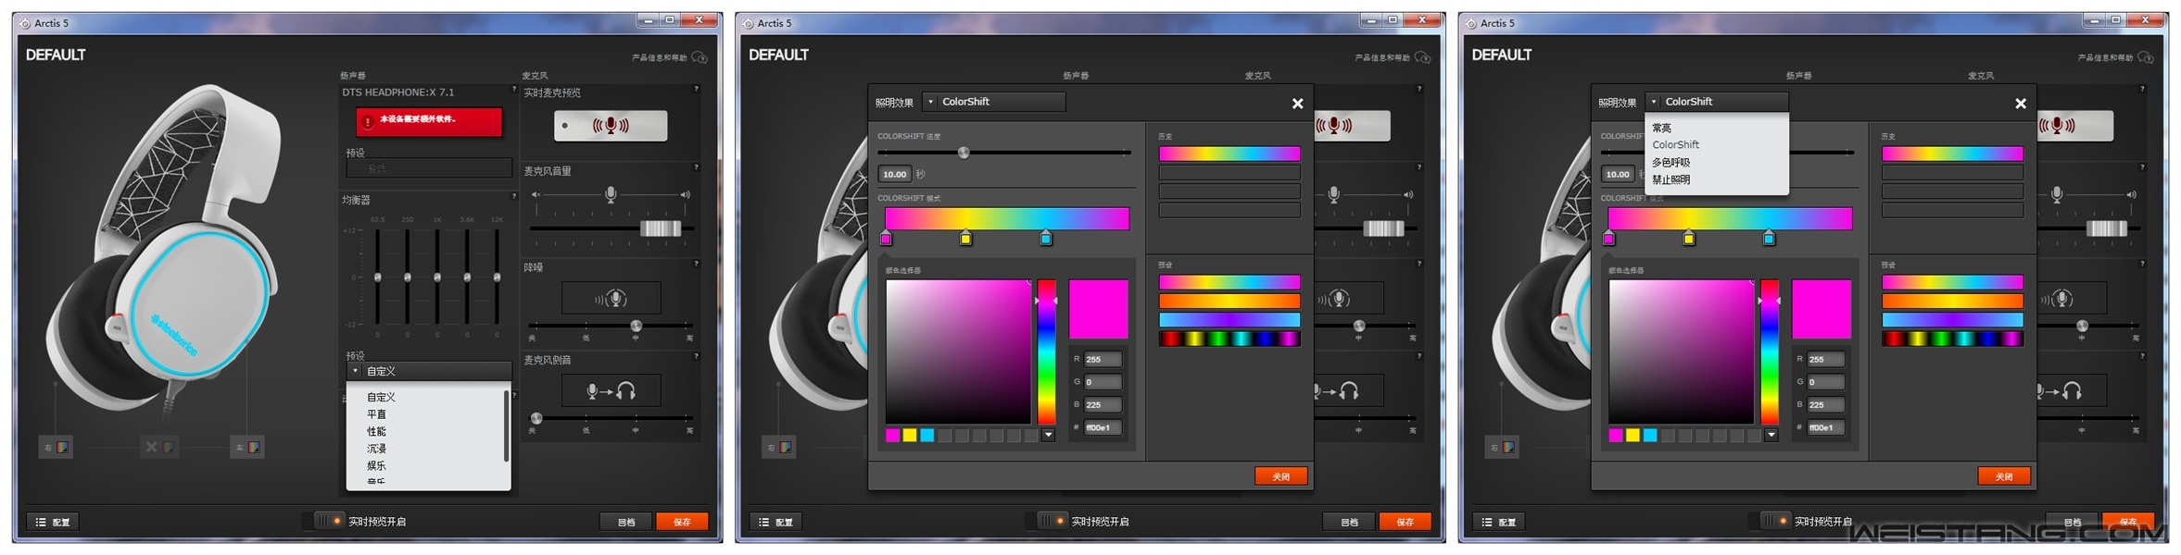The image size is (2181, 555).
Task: Click the equalizer section help question mark in left window
Action: coord(514,196)
